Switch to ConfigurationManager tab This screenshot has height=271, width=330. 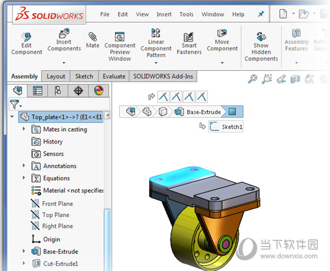point(58,91)
